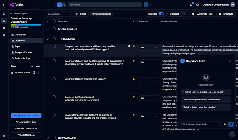The height and width of the screenshot is (140, 238).
Task: Click the Search text field
Action: [x=59, y=14]
